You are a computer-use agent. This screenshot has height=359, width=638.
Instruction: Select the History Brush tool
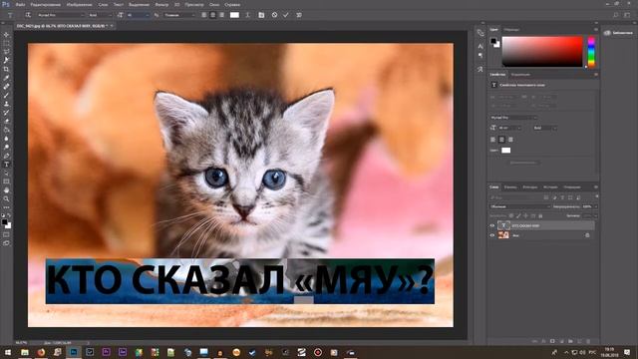[x=6, y=113]
